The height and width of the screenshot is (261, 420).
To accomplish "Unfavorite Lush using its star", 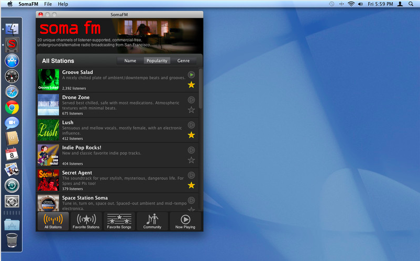I will click(191, 135).
